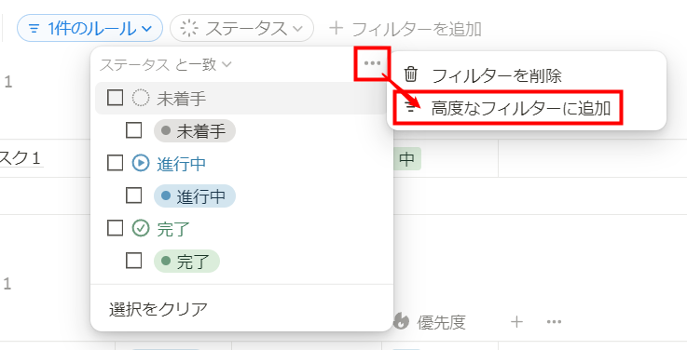Click the 進行中 group play icon

point(141,163)
